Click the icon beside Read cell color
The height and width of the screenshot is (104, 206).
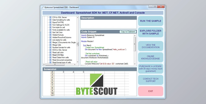pos(50,52)
